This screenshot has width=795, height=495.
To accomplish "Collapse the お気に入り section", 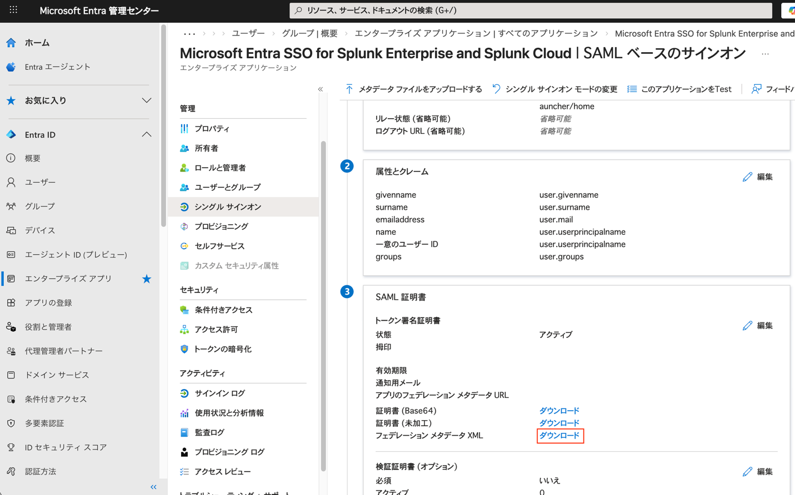I will tap(146, 100).
